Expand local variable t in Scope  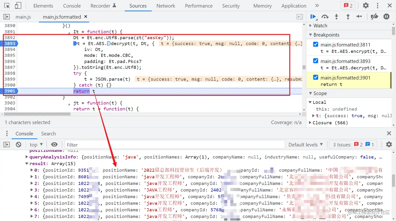(x=313, y=116)
